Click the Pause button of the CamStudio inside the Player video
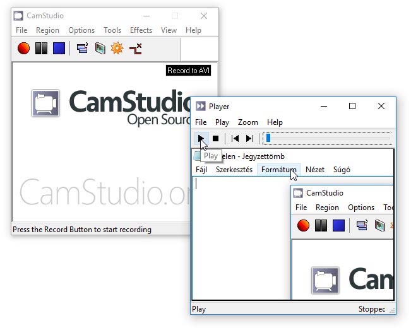411x328 pixels. pyautogui.click(x=321, y=226)
